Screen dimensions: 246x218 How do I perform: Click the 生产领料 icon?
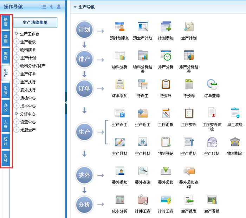pos(120,142)
